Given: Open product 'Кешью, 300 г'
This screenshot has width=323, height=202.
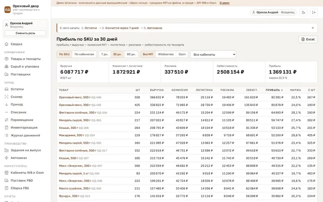Looking at the screenshot, I should point(68,128).
